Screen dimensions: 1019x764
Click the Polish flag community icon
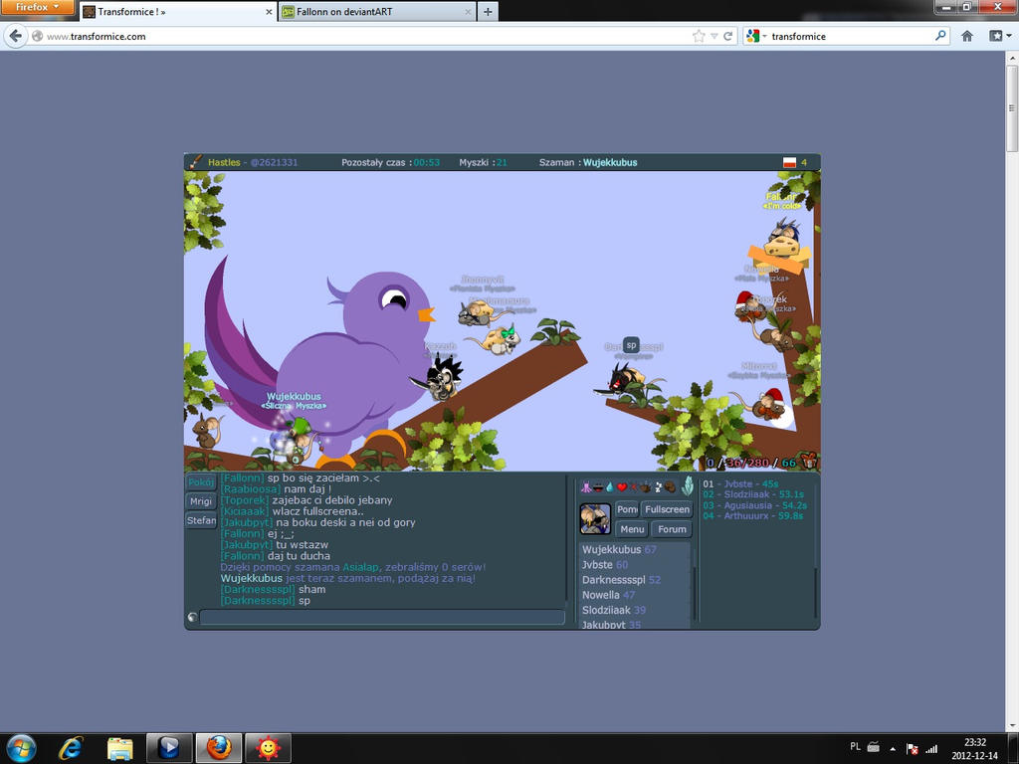[x=789, y=162]
